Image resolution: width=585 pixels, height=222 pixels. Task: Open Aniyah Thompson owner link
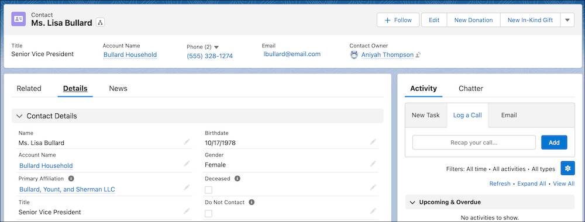click(387, 55)
